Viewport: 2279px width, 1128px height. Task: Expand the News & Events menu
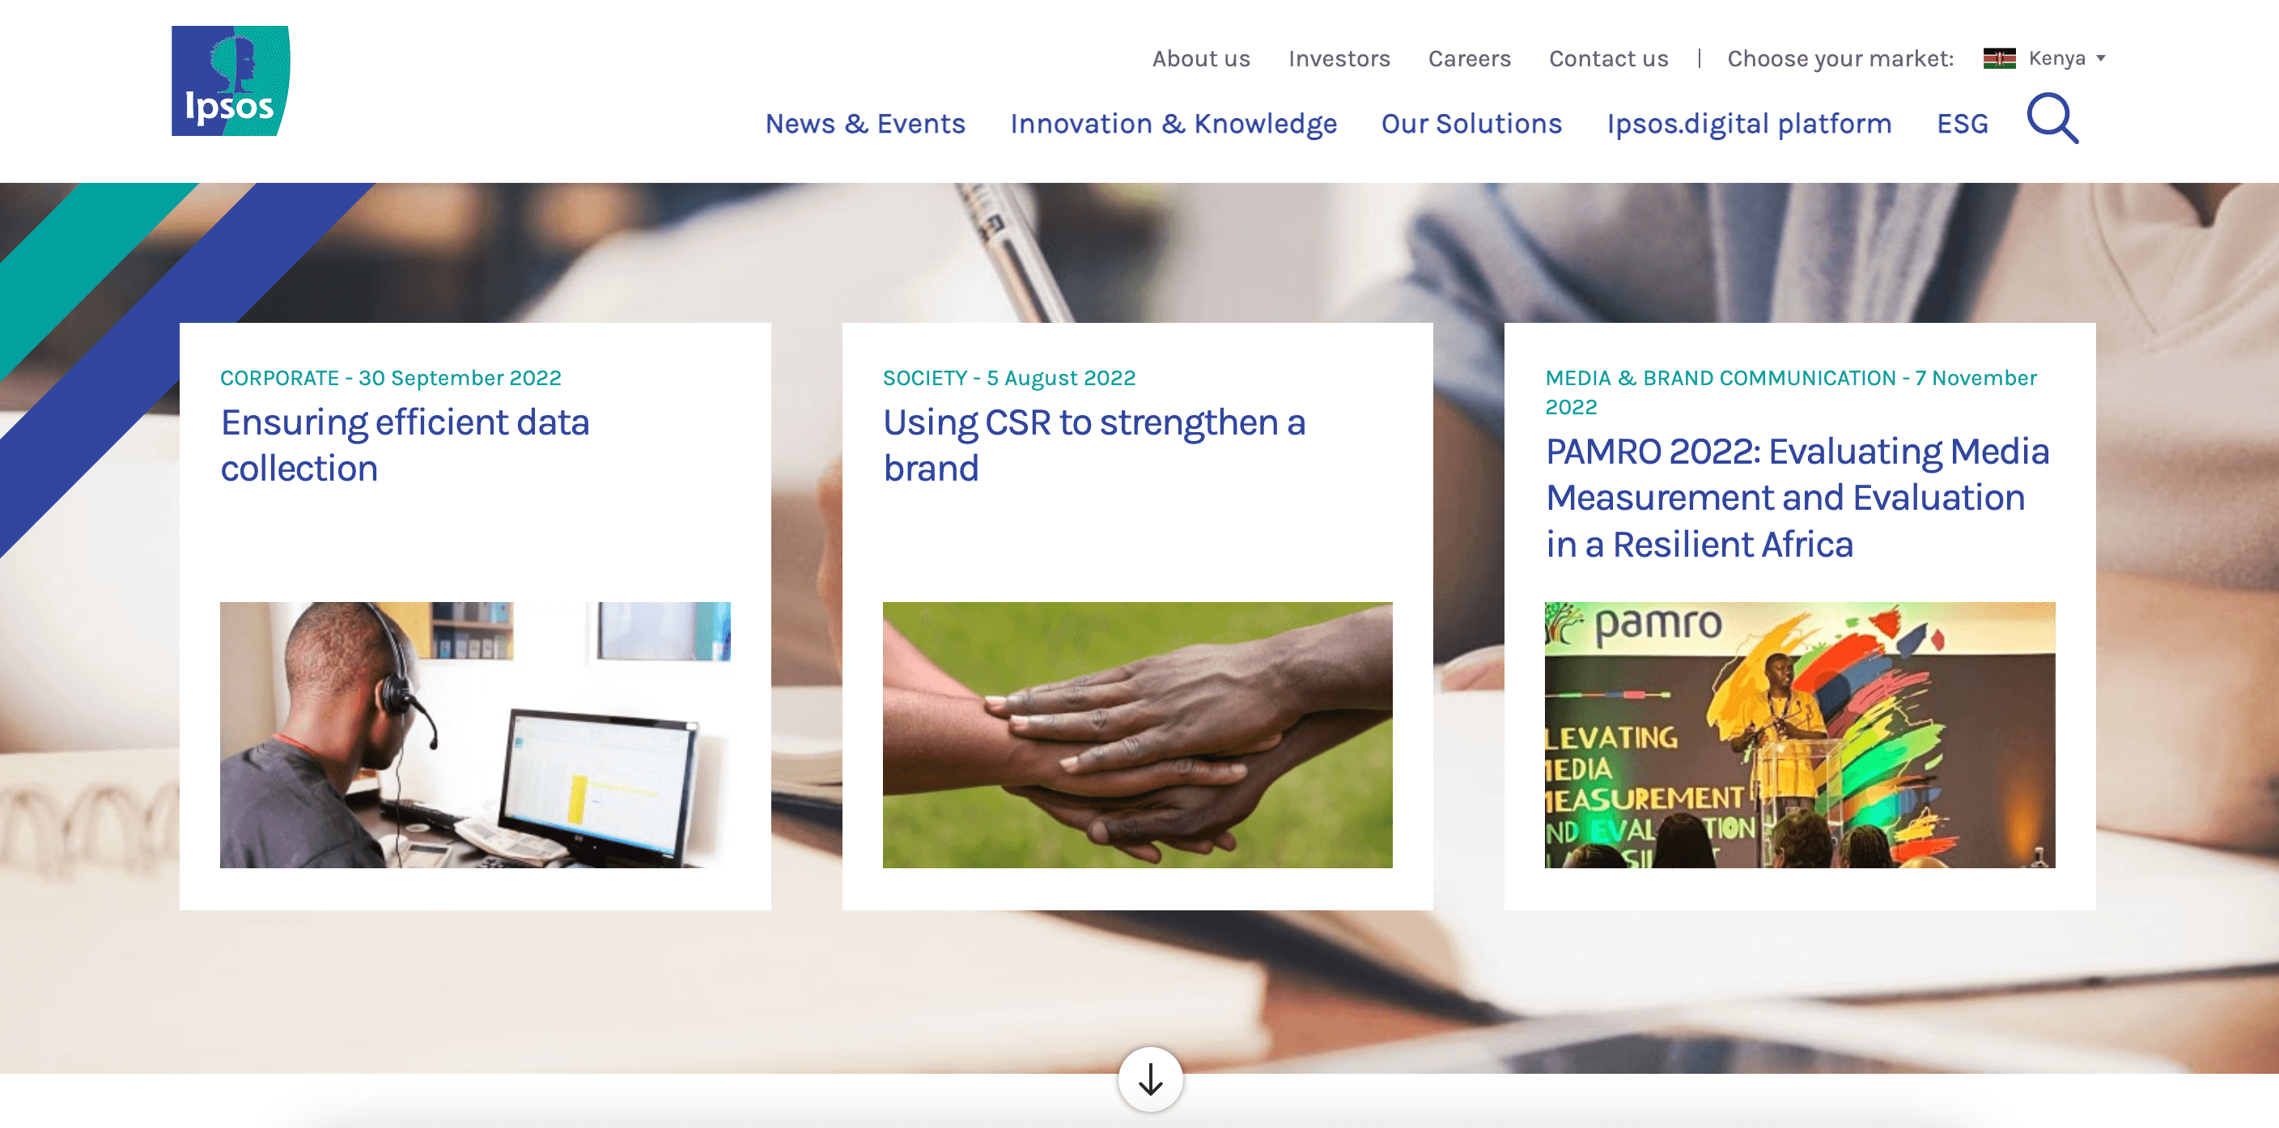point(866,122)
